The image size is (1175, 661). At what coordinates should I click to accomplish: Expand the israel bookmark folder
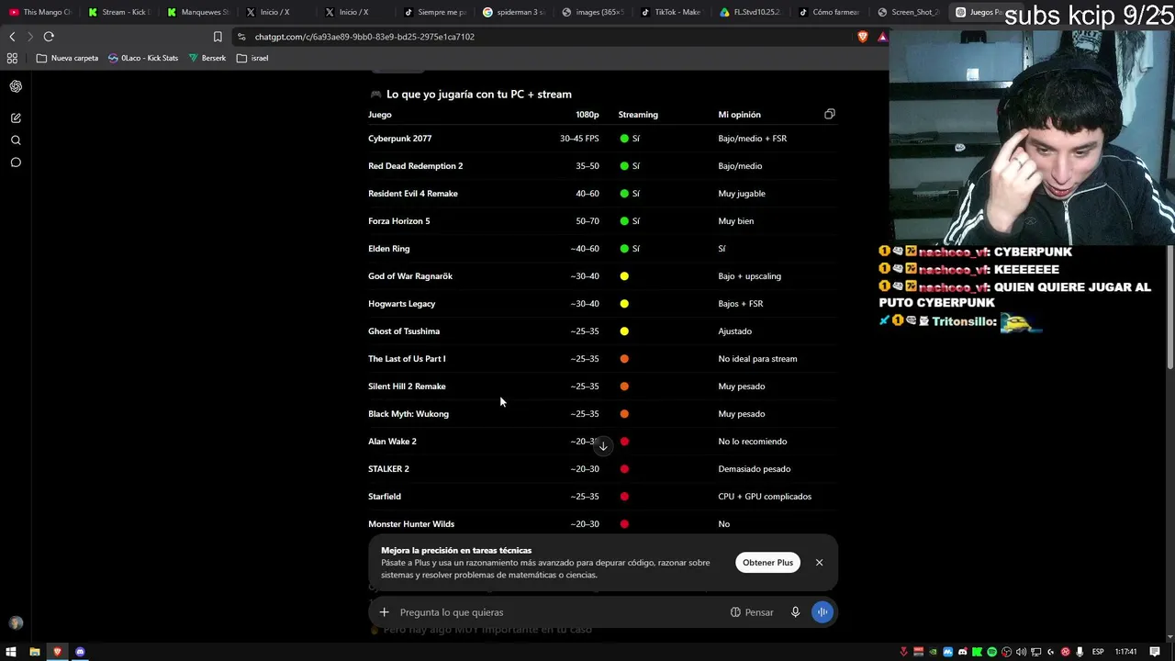(x=252, y=58)
